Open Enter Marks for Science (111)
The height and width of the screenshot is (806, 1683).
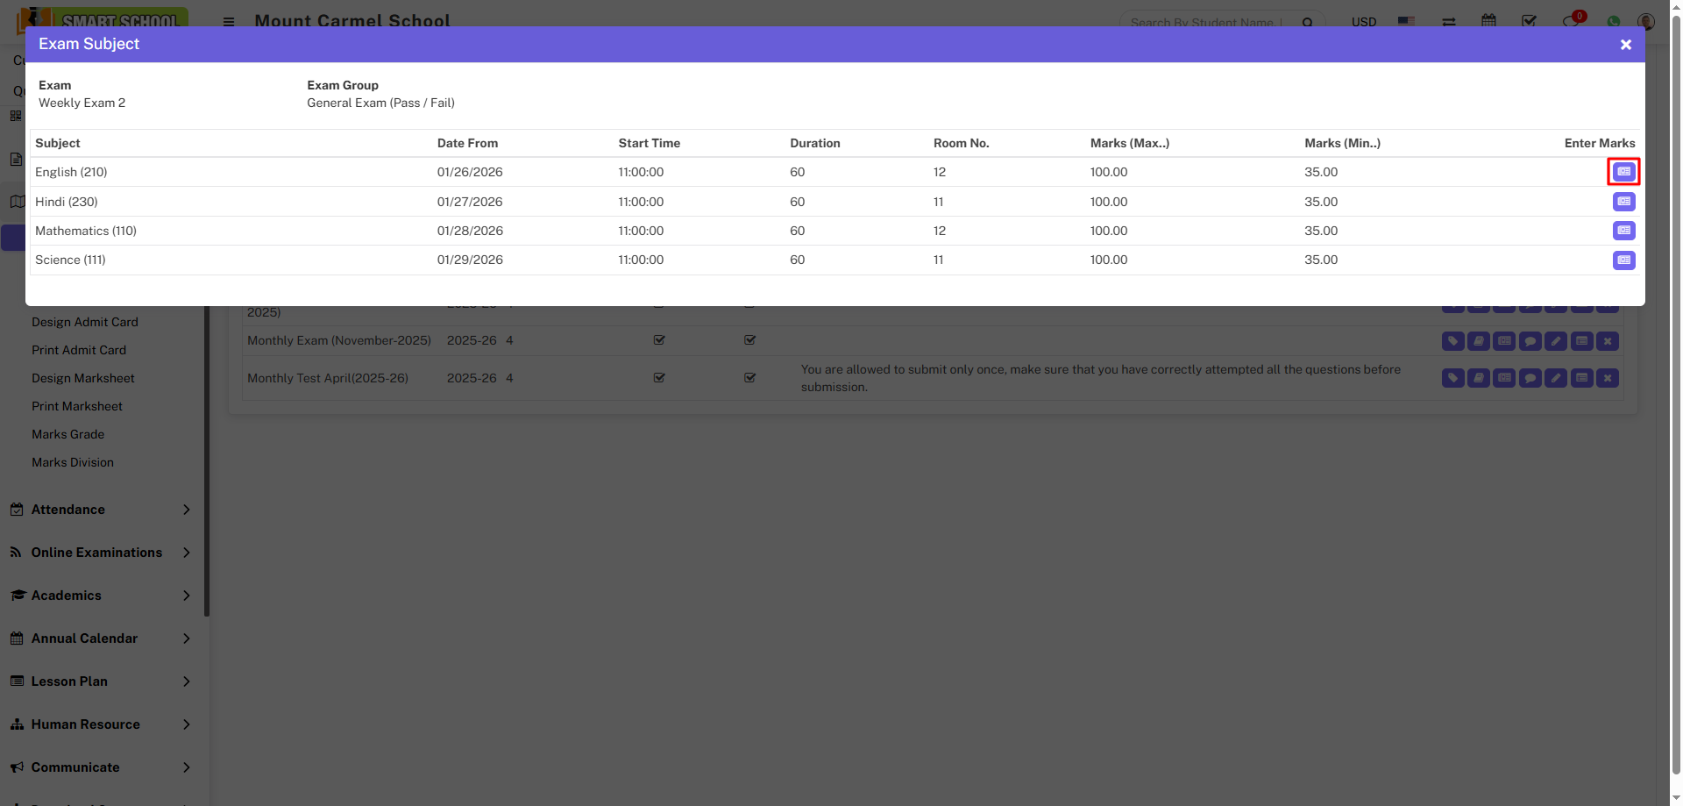[x=1623, y=260]
